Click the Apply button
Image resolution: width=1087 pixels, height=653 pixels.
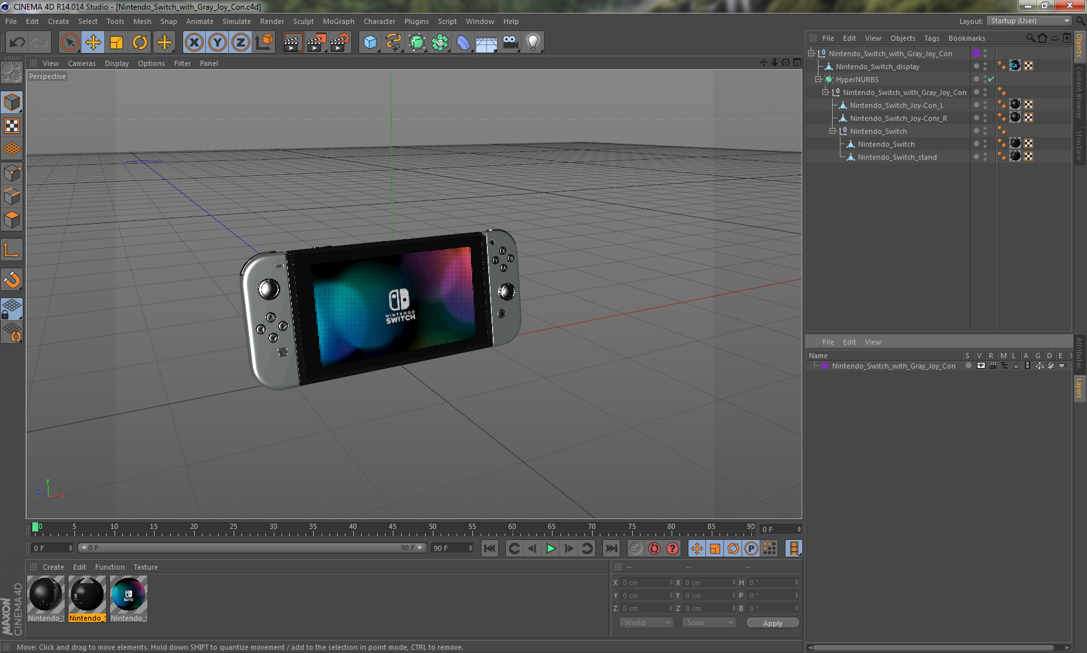773,623
